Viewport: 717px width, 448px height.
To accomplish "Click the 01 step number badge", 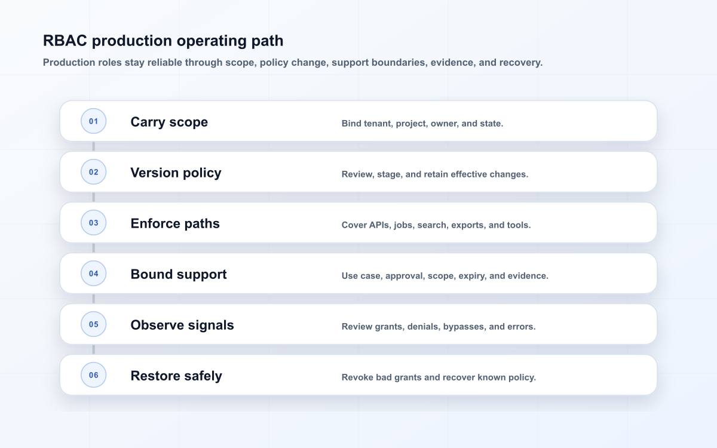I will (94, 121).
